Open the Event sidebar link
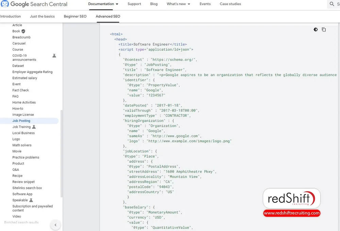 16,84
